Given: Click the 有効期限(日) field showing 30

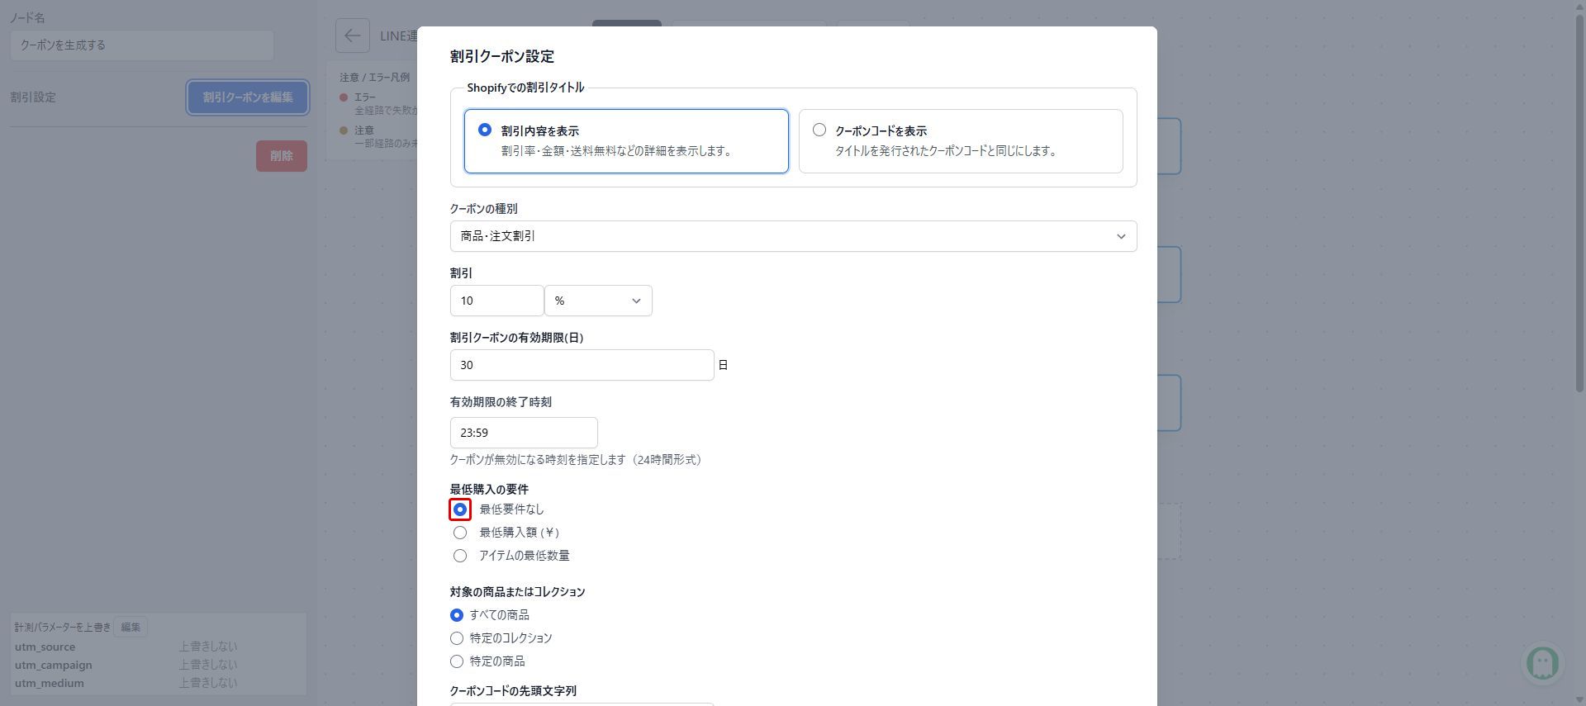Looking at the screenshot, I should pos(582,365).
